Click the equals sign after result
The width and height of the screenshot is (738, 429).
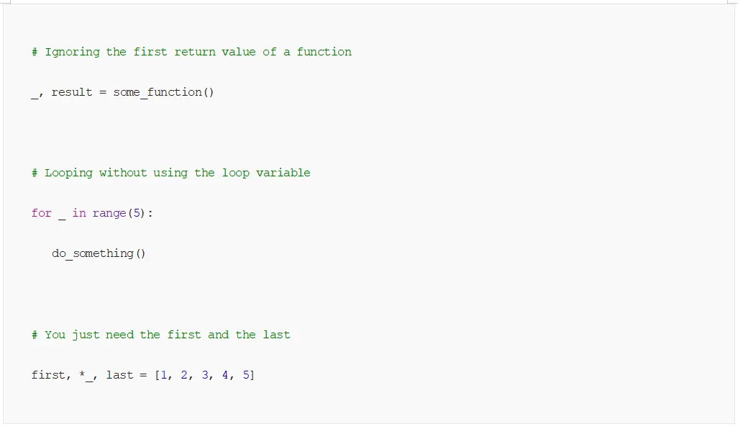[x=103, y=93]
